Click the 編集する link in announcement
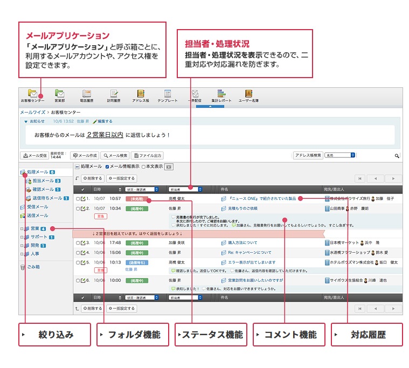The width and height of the screenshot is (409, 368). 103,122
